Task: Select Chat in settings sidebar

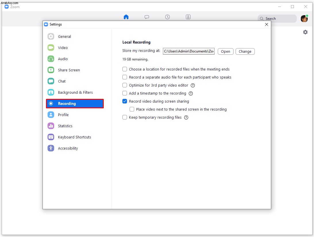Action: pyautogui.click(x=75, y=81)
